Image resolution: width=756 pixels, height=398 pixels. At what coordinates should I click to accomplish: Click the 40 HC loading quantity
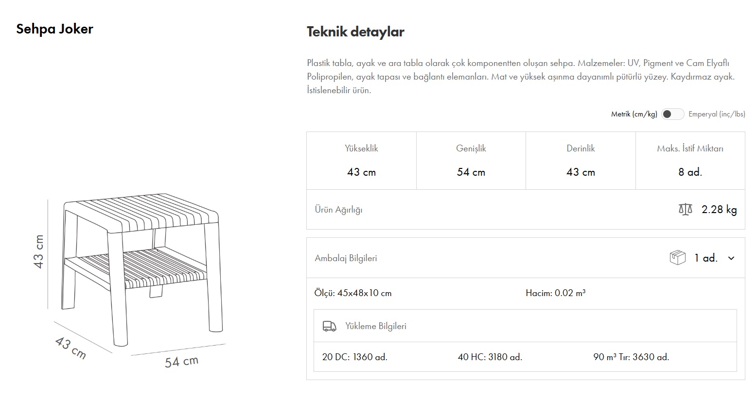490,357
